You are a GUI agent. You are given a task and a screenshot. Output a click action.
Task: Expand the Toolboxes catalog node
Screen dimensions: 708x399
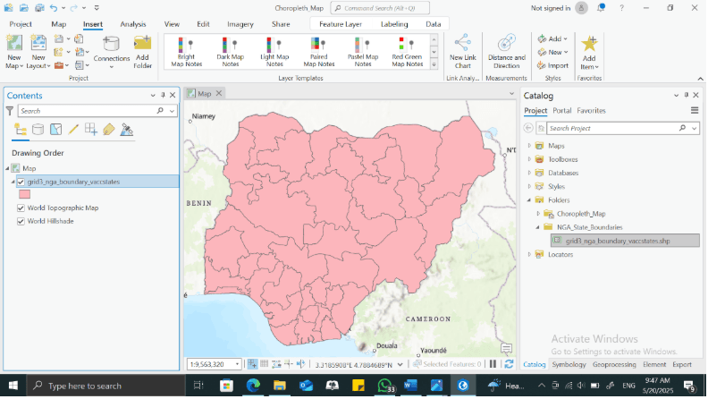(x=529, y=159)
